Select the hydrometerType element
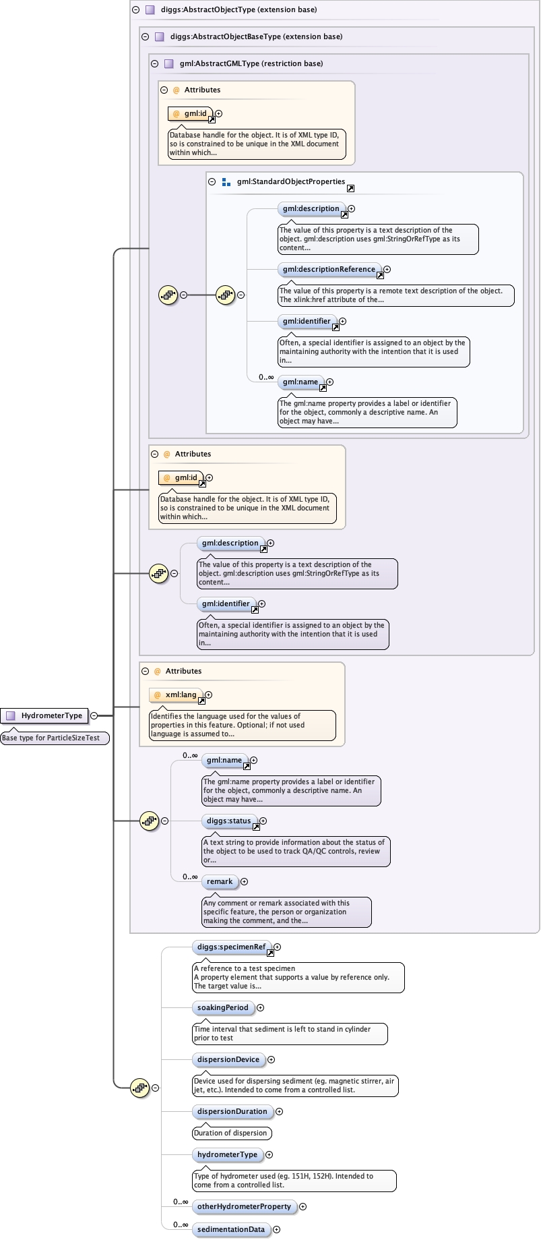This screenshot has width=541, height=1240. pos(227,1155)
